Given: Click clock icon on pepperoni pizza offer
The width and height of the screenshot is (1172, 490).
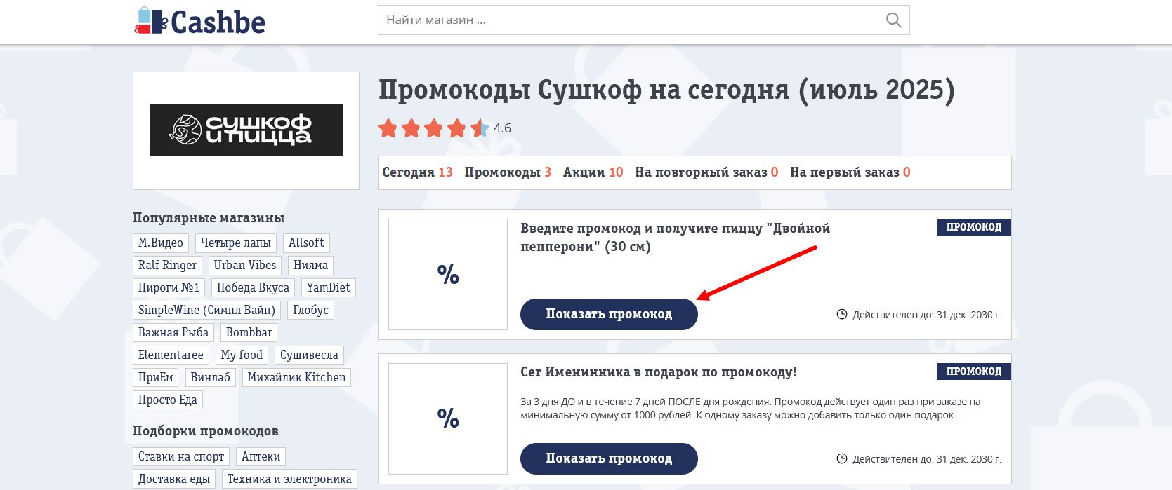Looking at the screenshot, I should (842, 315).
